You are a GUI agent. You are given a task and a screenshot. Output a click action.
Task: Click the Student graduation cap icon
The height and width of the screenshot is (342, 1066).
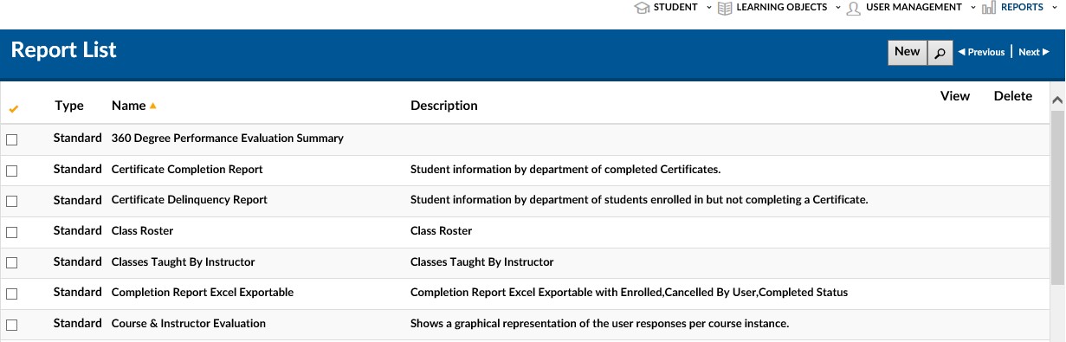click(x=642, y=8)
